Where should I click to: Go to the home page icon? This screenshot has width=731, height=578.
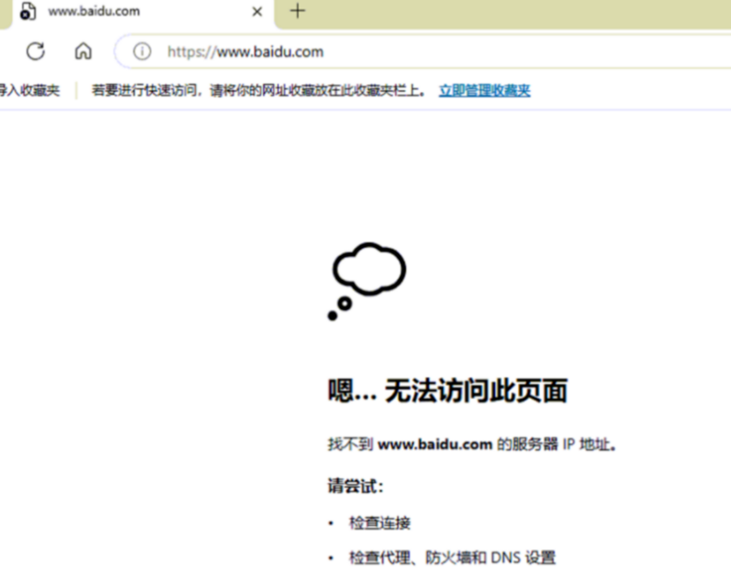point(84,51)
